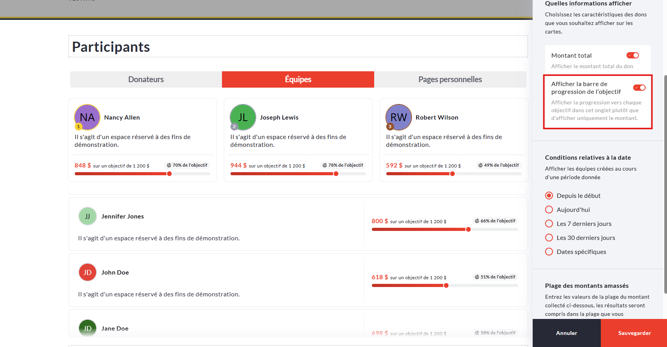Click the 78% de l'objectif badge
This screenshot has width=667, height=347.
click(343, 165)
